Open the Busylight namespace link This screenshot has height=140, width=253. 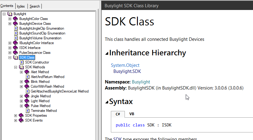[x=141, y=82]
